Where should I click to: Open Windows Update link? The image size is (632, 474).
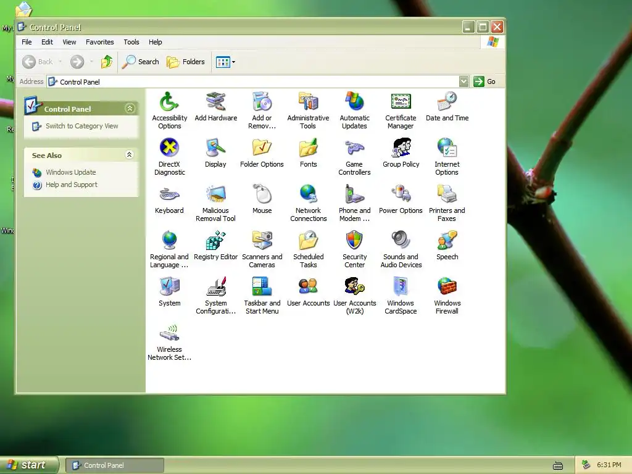70,173
